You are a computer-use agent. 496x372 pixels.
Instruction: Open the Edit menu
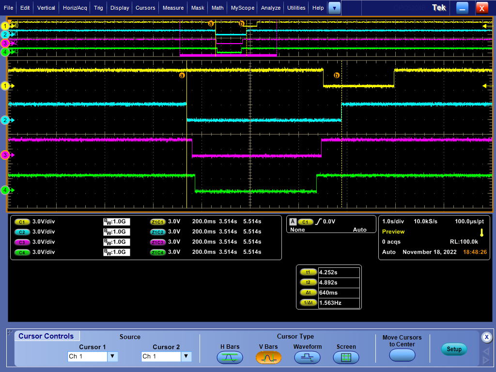(x=25, y=8)
